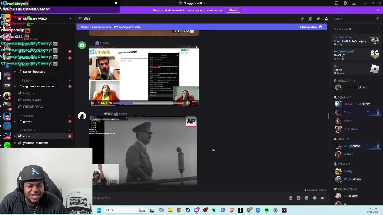Join the MAIN ROOM voice channel

(x=44, y=100)
